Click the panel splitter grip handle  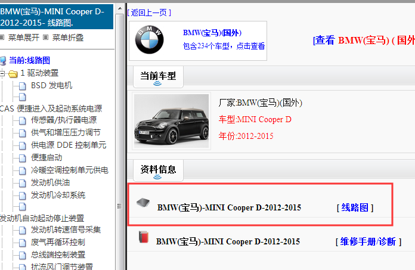[120, 206]
